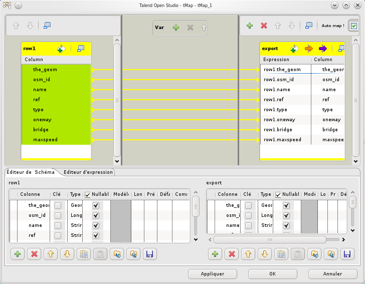Toggle Nullable header checkbox in export schema
Image resolution: width=365 pixels, height=284 pixels.
point(278,194)
